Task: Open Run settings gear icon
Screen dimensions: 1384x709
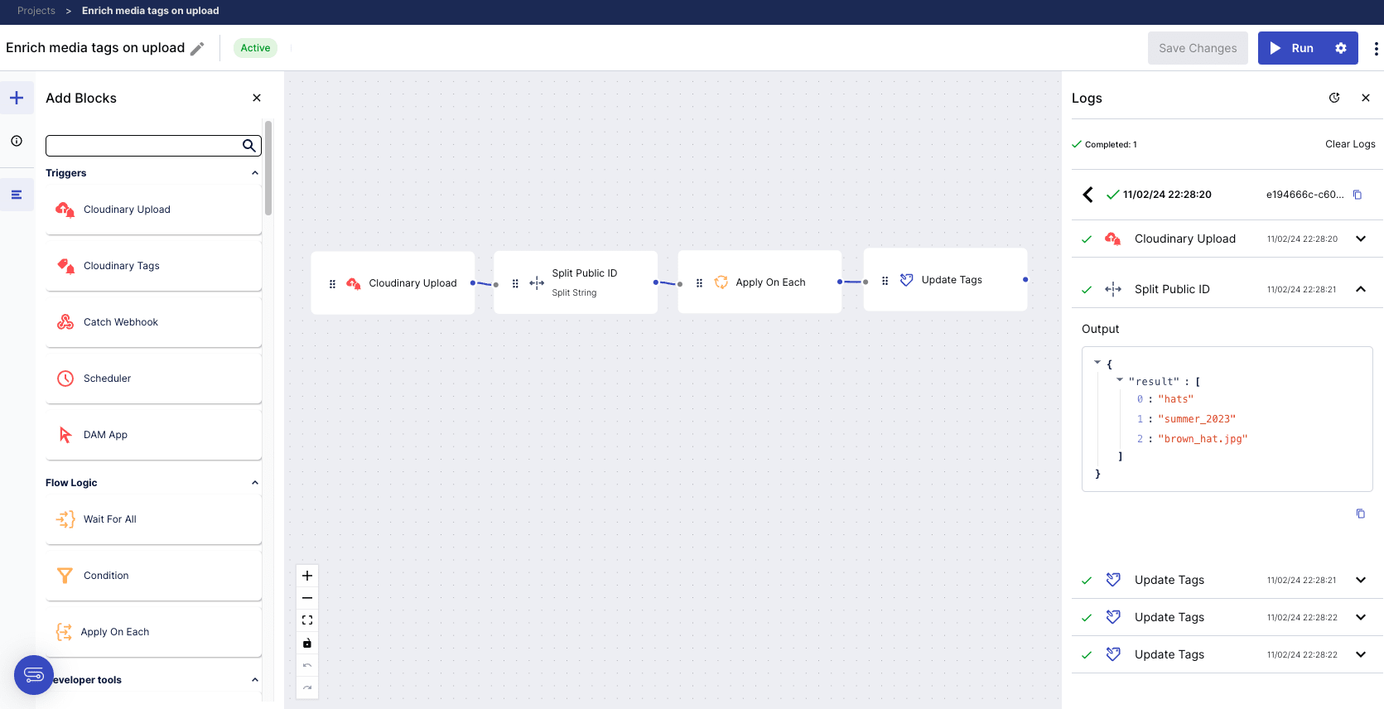Action: click(1340, 48)
